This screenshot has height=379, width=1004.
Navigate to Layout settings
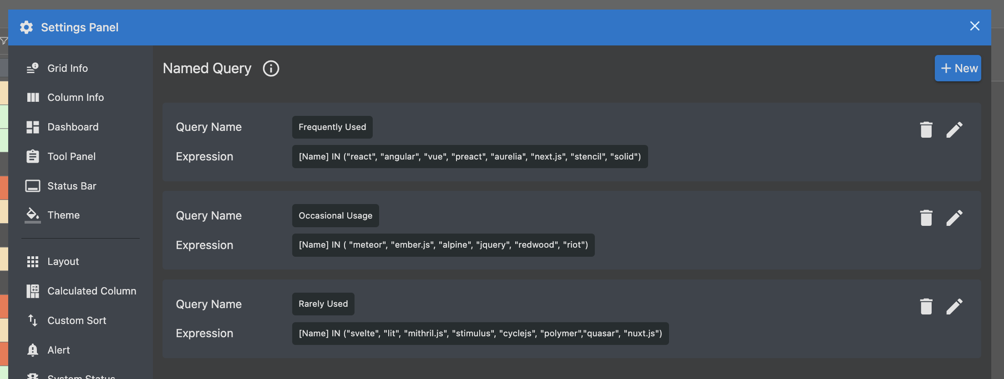(x=63, y=261)
